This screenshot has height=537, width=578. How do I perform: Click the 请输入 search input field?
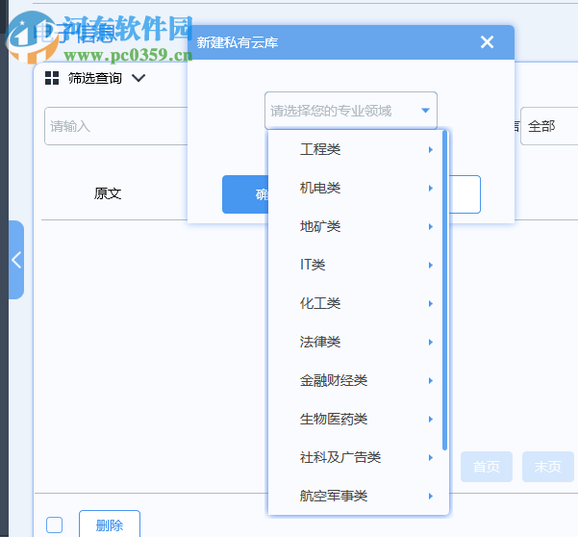tap(116, 126)
